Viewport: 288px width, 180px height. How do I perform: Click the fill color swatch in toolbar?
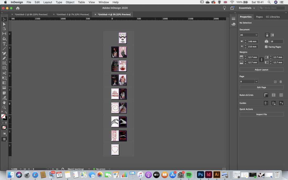tap(3, 116)
